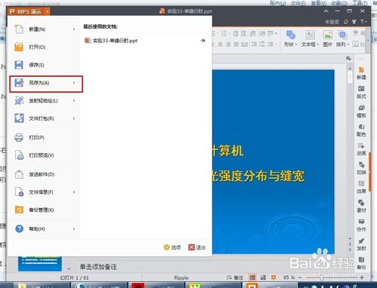This screenshot has height=288, width=377.
Task: Click the skin T-shirt icon in title bar
Action: (x=354, y=22)
